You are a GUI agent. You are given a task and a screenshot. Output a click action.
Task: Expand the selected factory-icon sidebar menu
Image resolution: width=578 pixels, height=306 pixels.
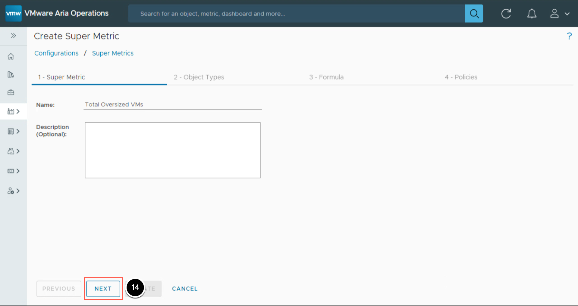tap(14, 112)
